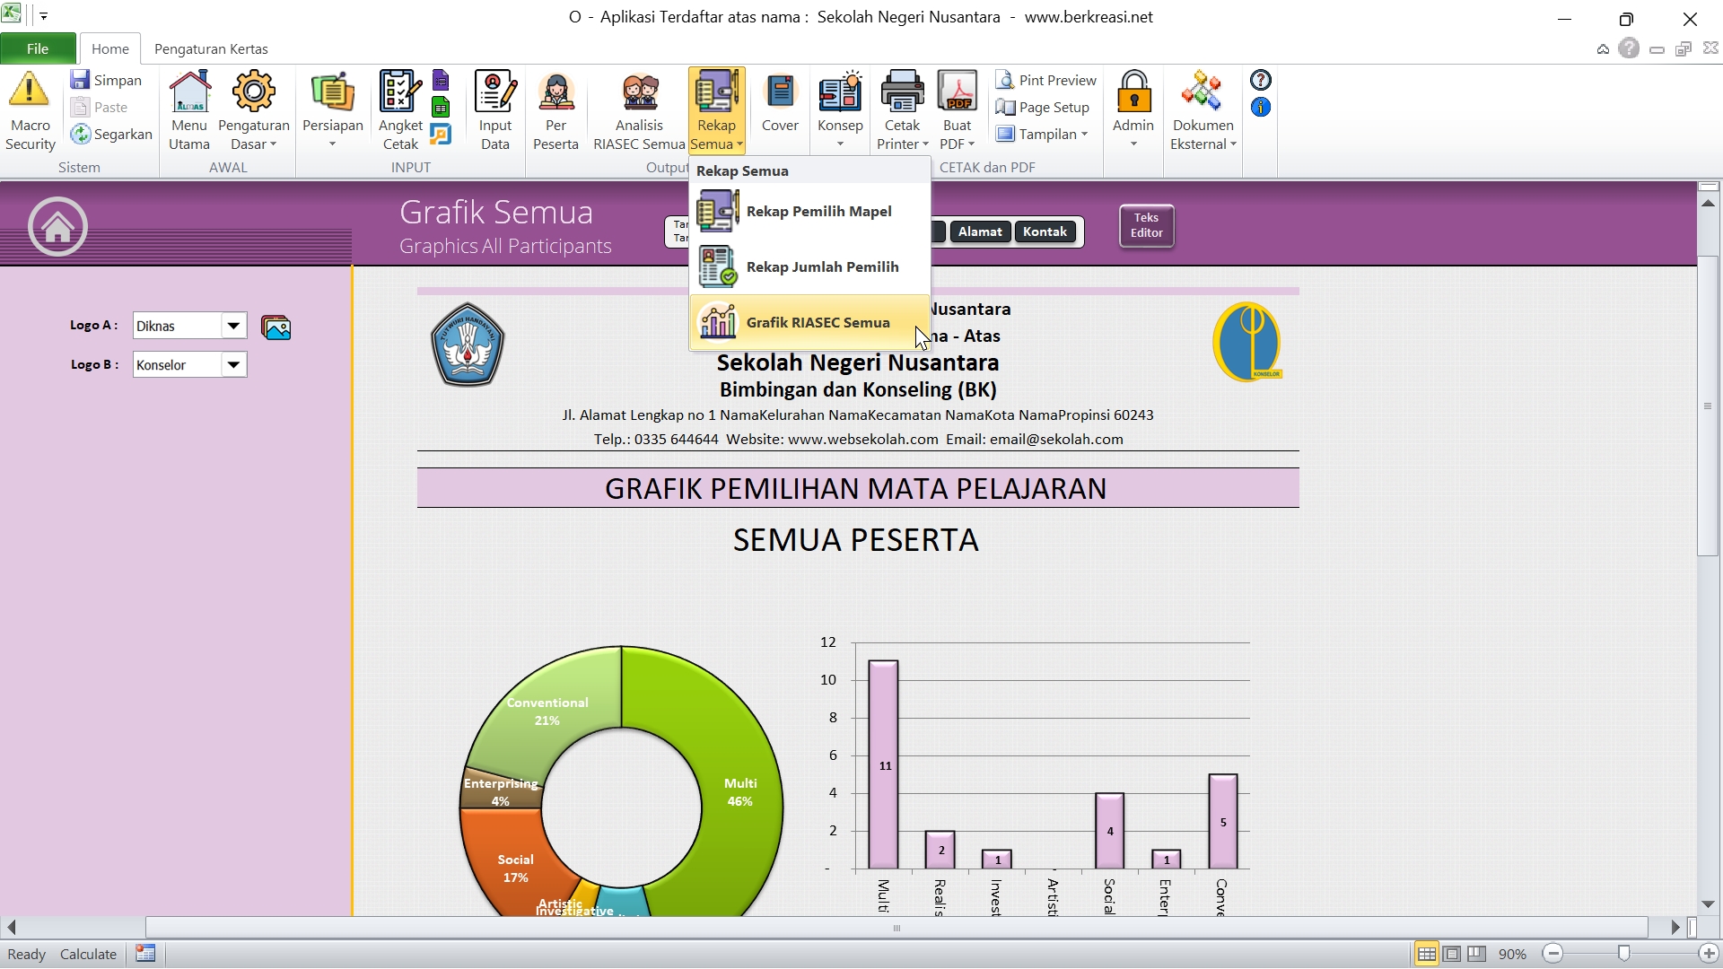Click the zoom slider handle
This screenshot has width=1723, height=969.
pyautogui.click(x=1623, y=954)
